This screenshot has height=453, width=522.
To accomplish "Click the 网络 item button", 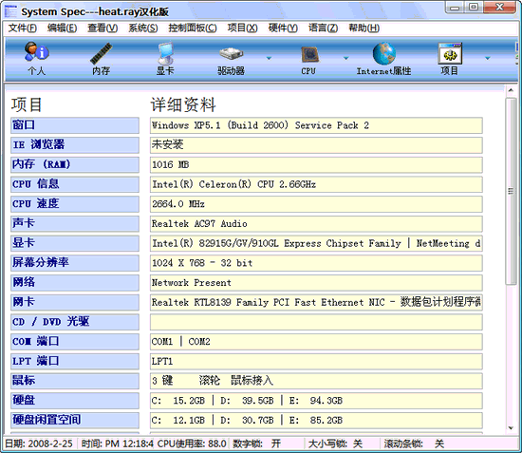I will (75, 282).
